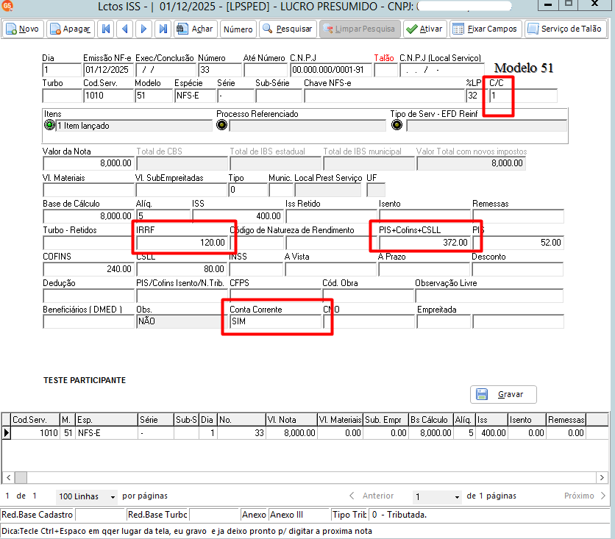Screen dimensions: 615x539
Task: Open the 100 Linhas rows dropdown
Action: (x=86, y=496)
